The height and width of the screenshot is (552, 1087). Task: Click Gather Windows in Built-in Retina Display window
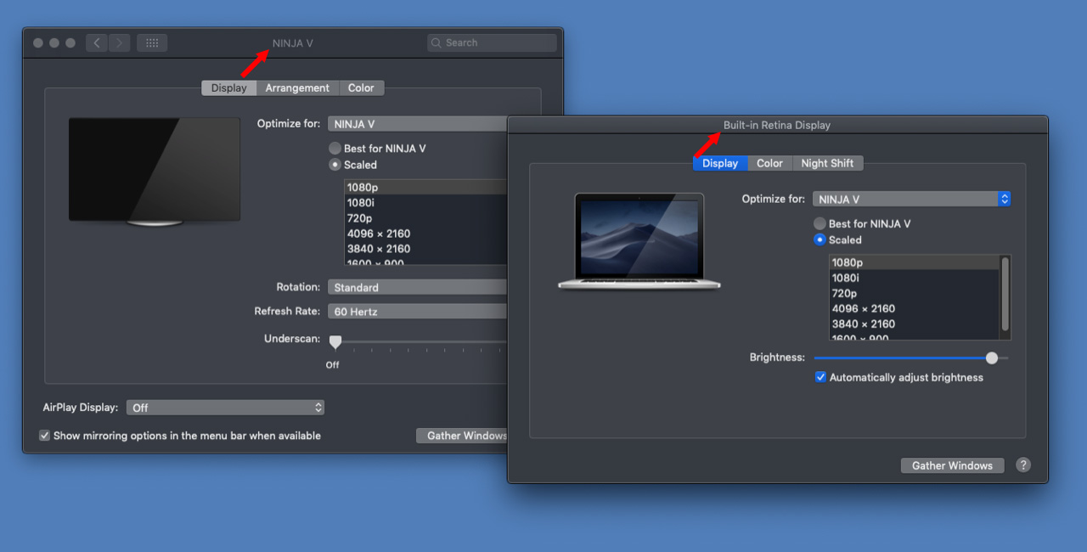[953, 465]
